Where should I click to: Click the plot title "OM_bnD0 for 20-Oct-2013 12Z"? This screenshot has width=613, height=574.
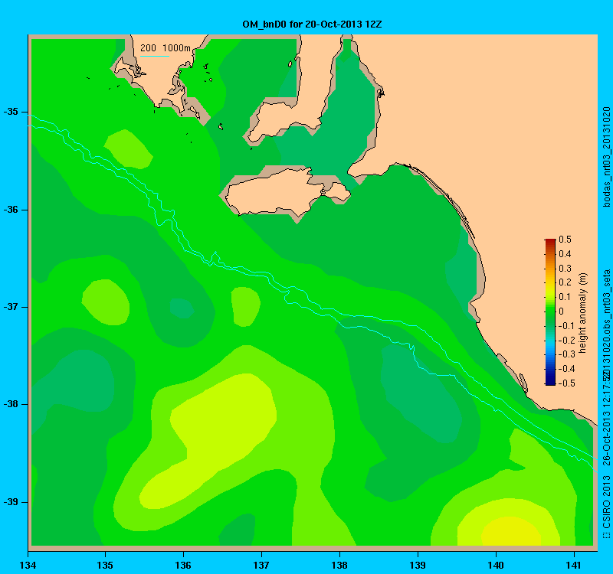point(312,24)
